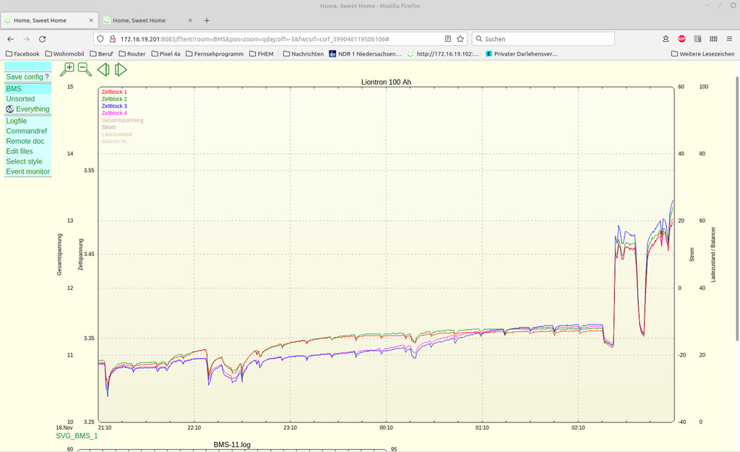
Task: Open a new browser tab with the plus button
Action: [x=207, y=20]
